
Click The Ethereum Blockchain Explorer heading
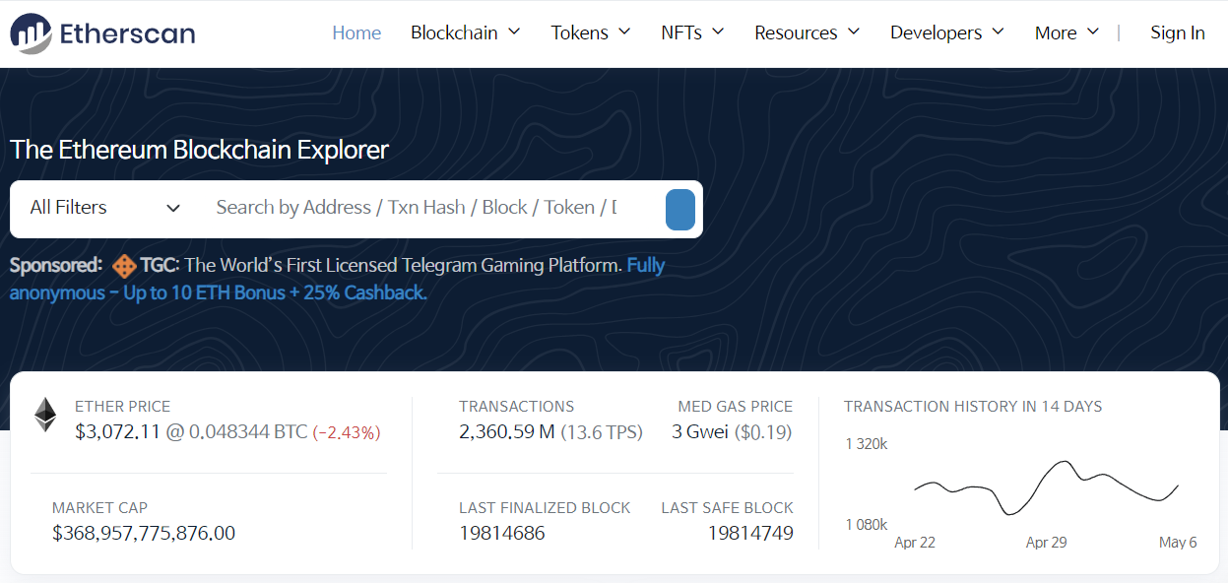[199, 150]
